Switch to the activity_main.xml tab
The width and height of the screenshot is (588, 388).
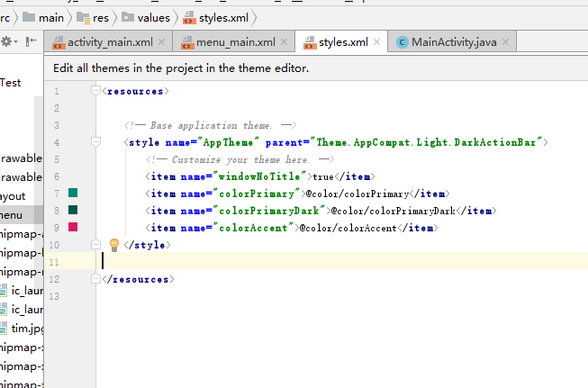click(x=108, y=42)
